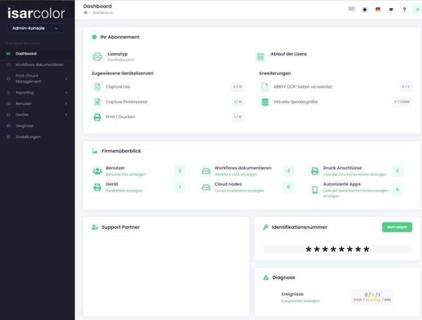Open the Admin-Konsole dropdown
Viewport: 422px width, 320px height.
tap(35, 28)
